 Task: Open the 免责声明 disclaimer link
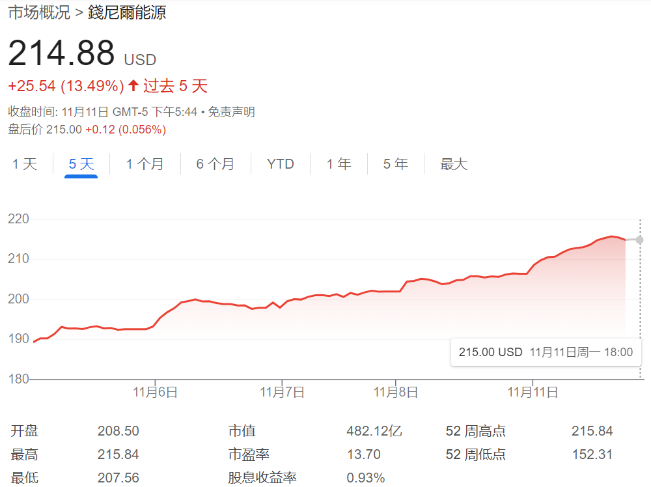point(231,112)
